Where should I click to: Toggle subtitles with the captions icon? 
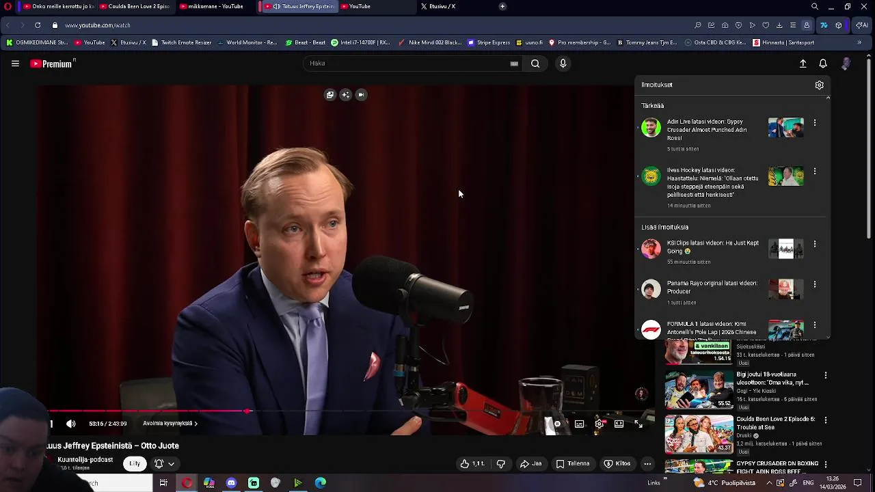click(x=579, y=424)
